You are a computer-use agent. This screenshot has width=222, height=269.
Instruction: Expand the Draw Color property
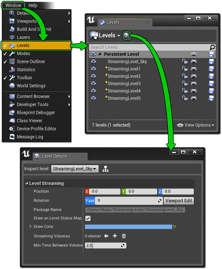click(x=30, y=227)
